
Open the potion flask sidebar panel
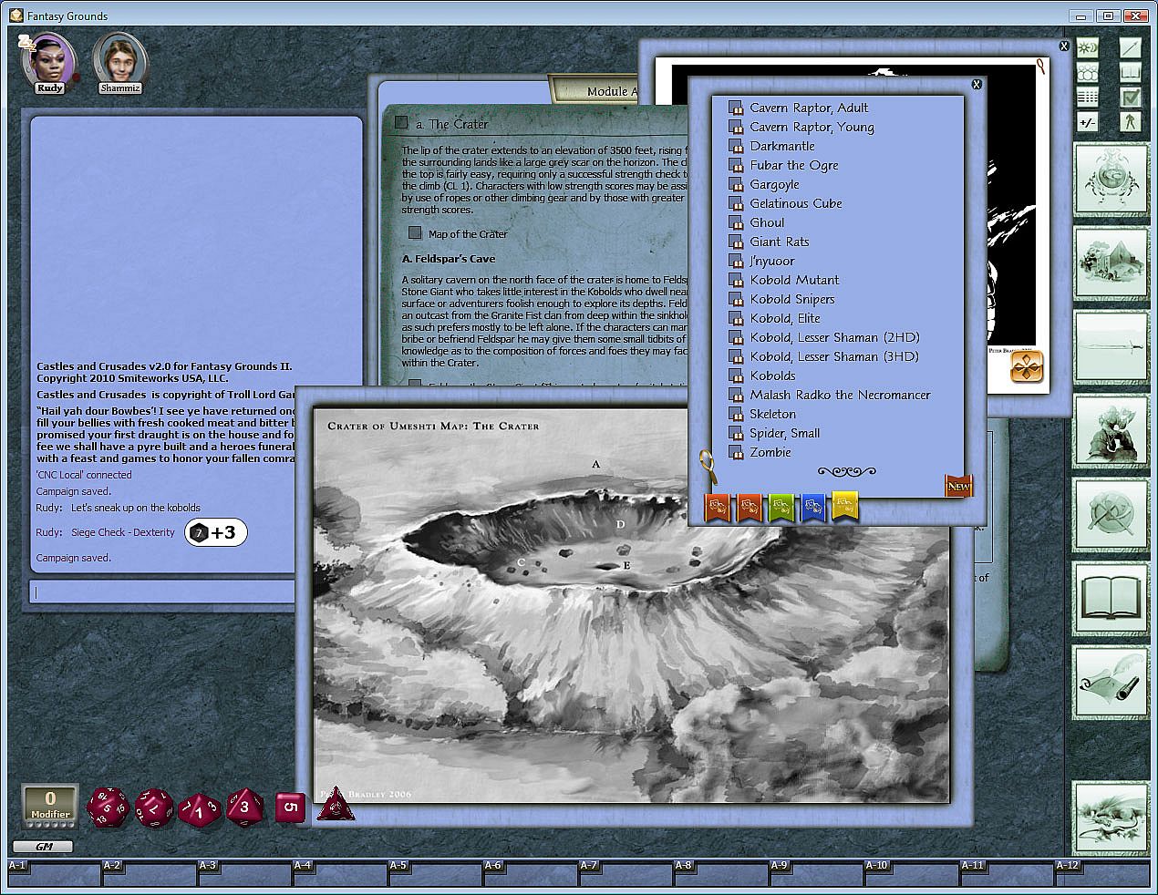[1110, 179]
